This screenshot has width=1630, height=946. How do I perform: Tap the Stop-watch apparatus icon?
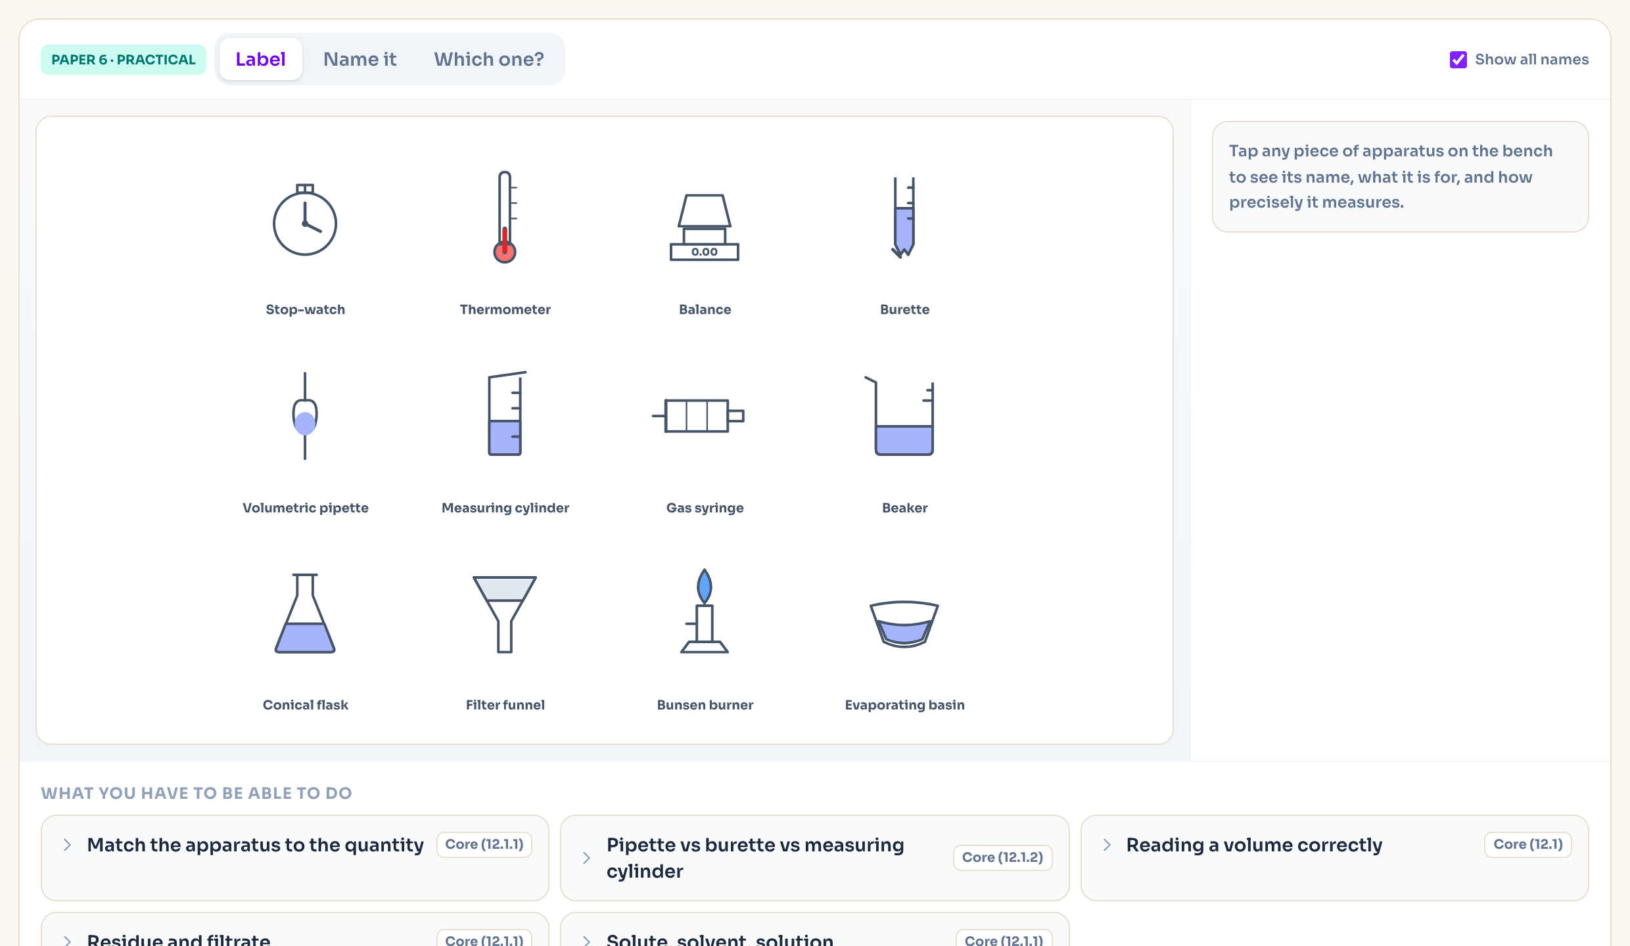pyautogui.click(x=305, y=219)
